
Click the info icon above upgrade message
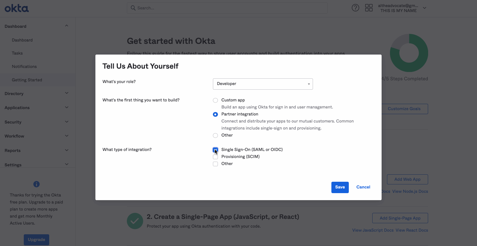(36, 184)
